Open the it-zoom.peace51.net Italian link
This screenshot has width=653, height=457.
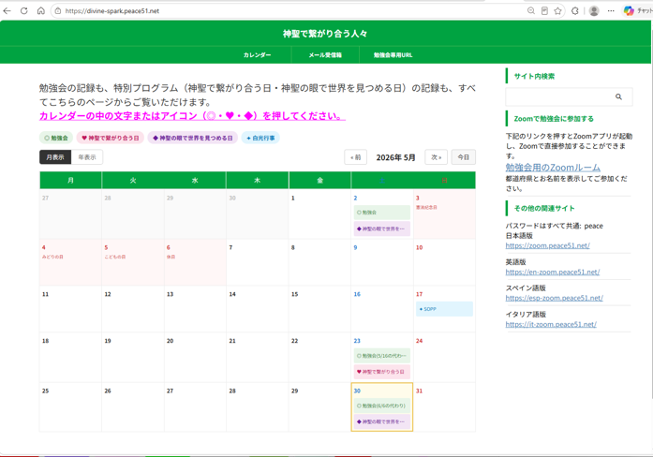pyautogui.click(x=551, y=324)
